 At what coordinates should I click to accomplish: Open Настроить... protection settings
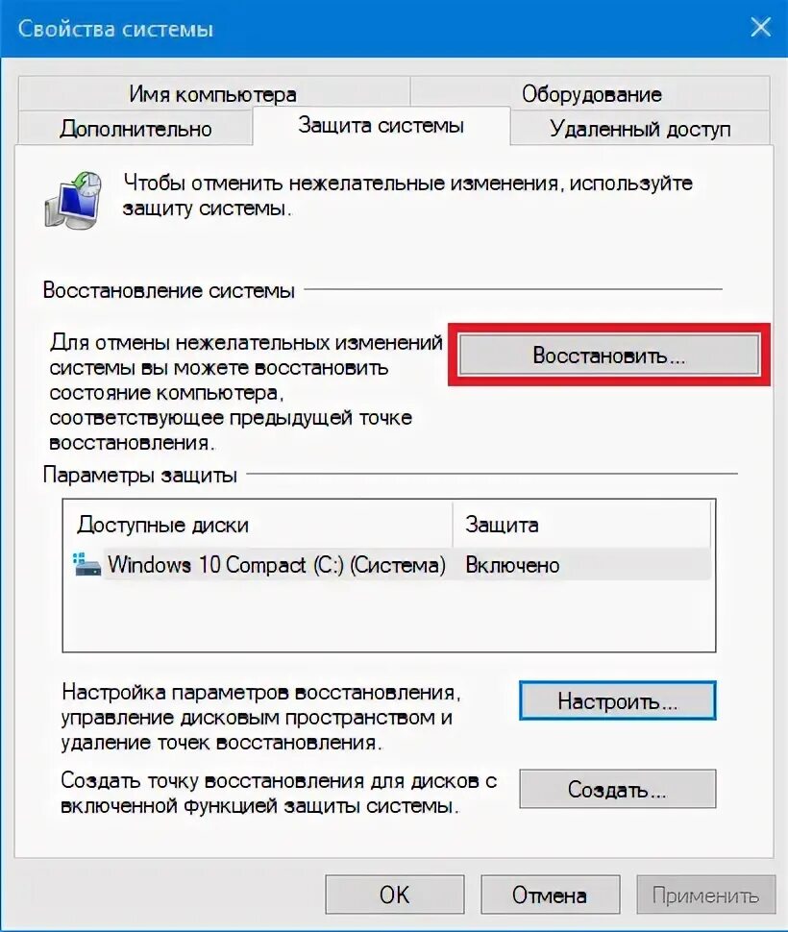618,700
